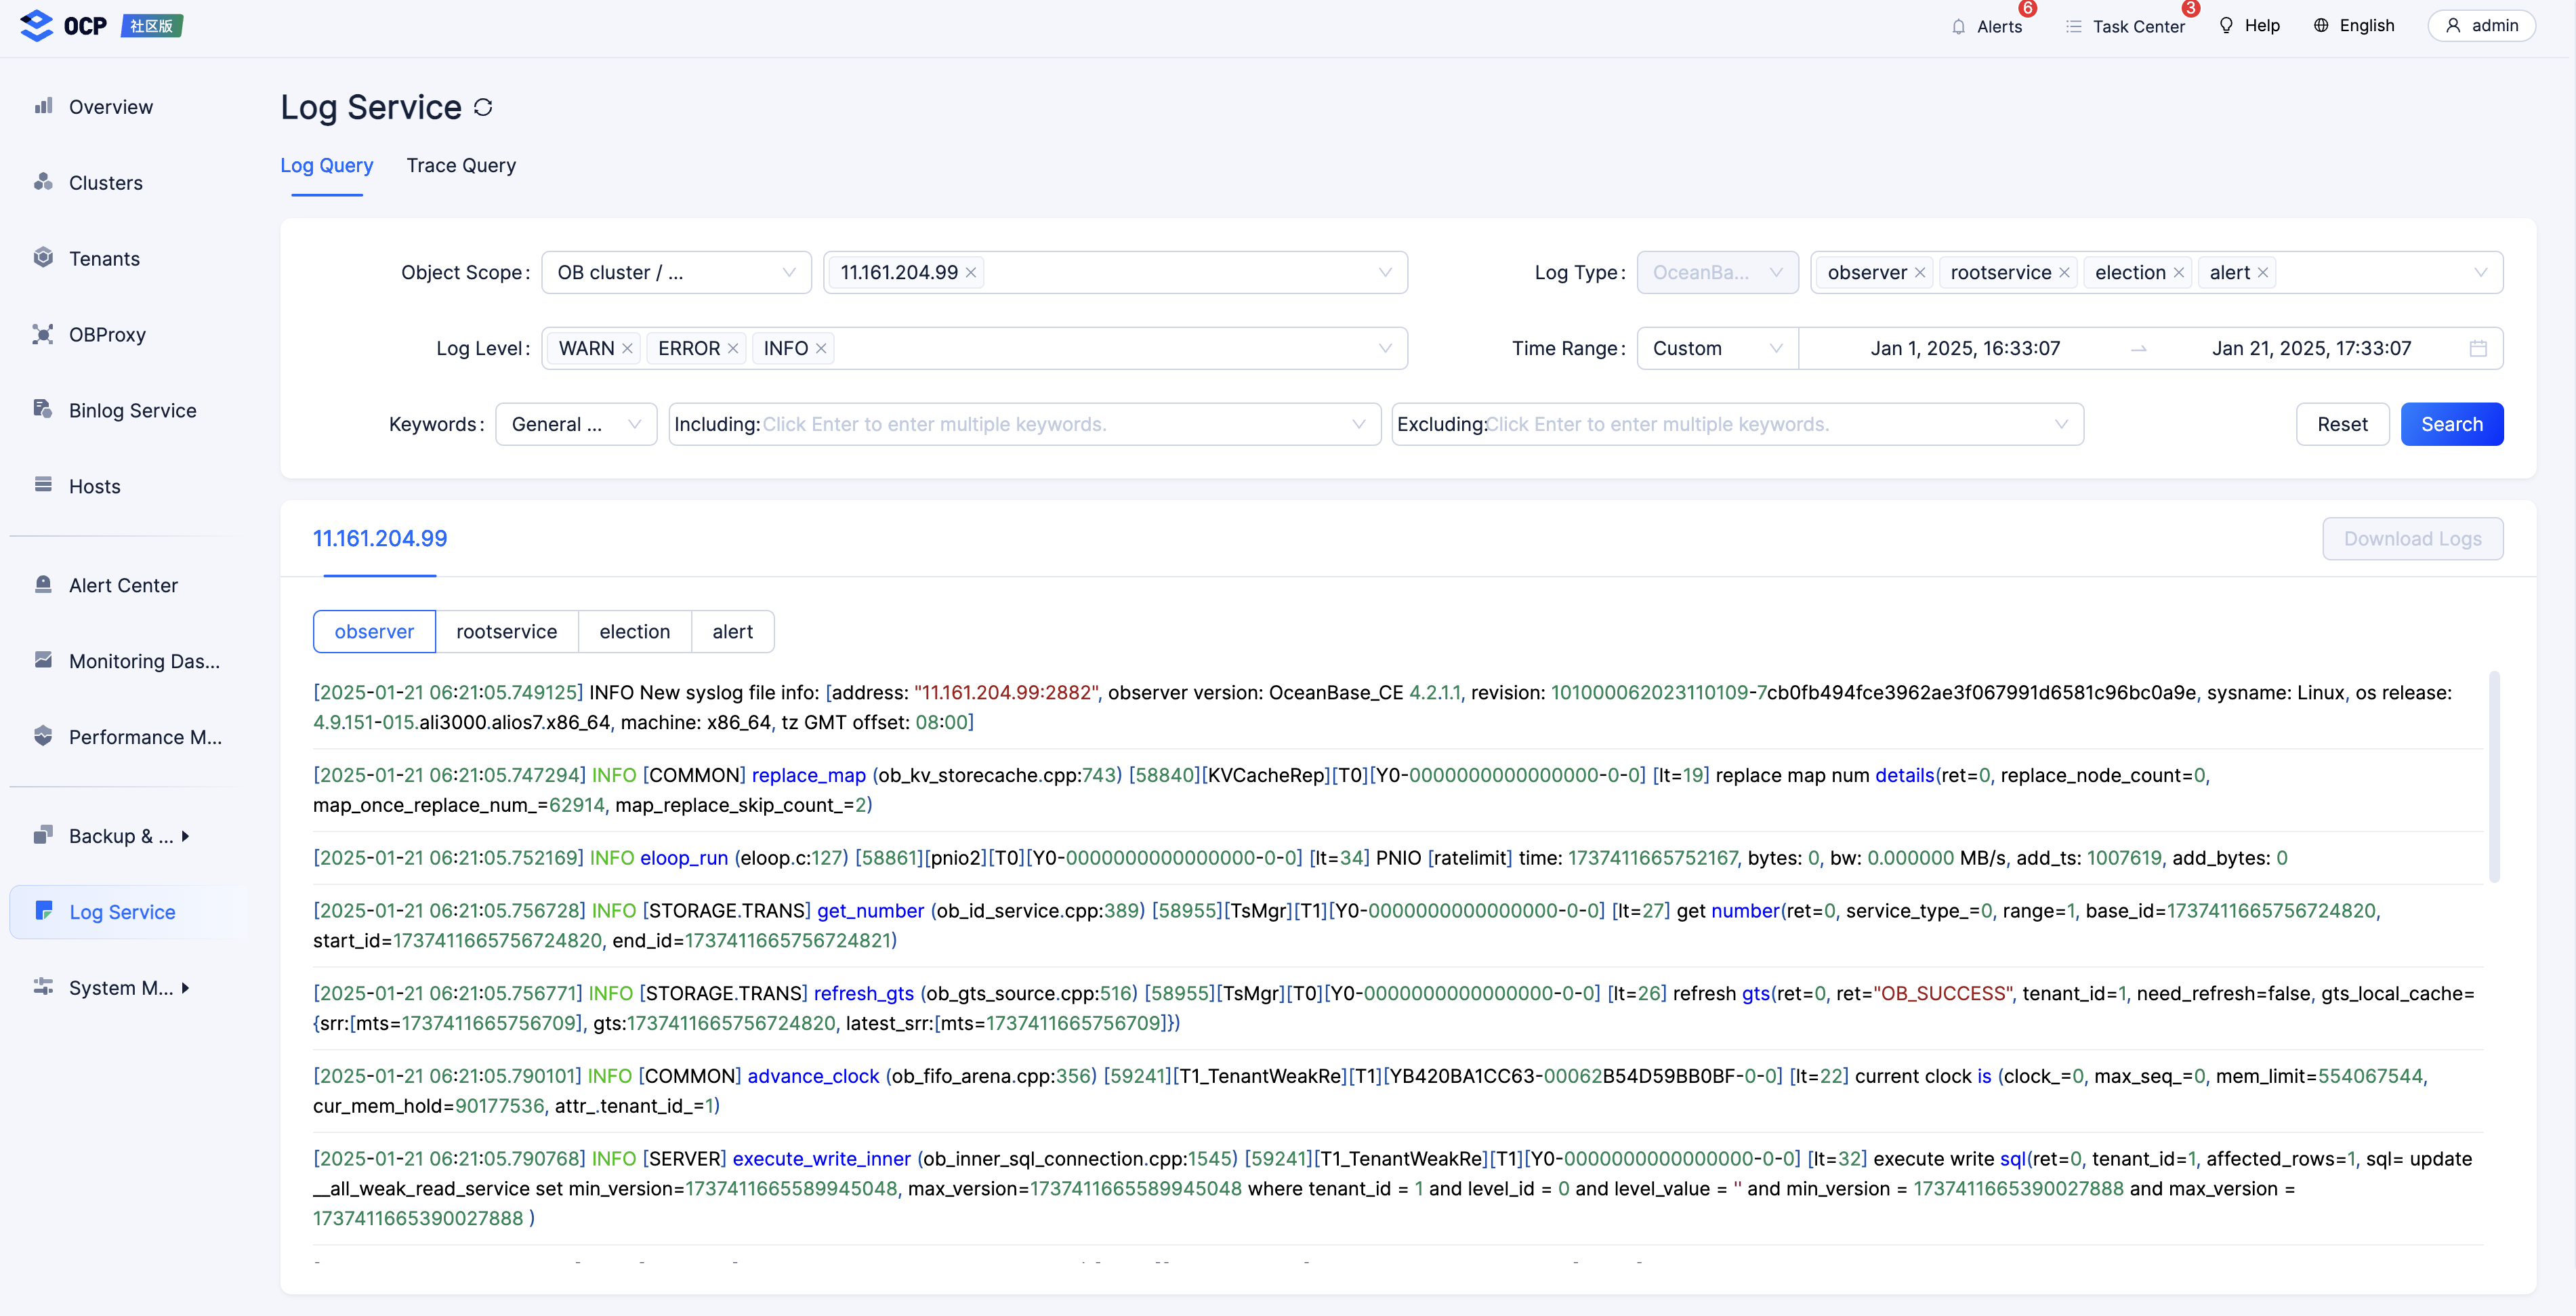Switch to the Trace Query tab
The height and width of the screenshot is (1316, 2576).
pos(461,166)
